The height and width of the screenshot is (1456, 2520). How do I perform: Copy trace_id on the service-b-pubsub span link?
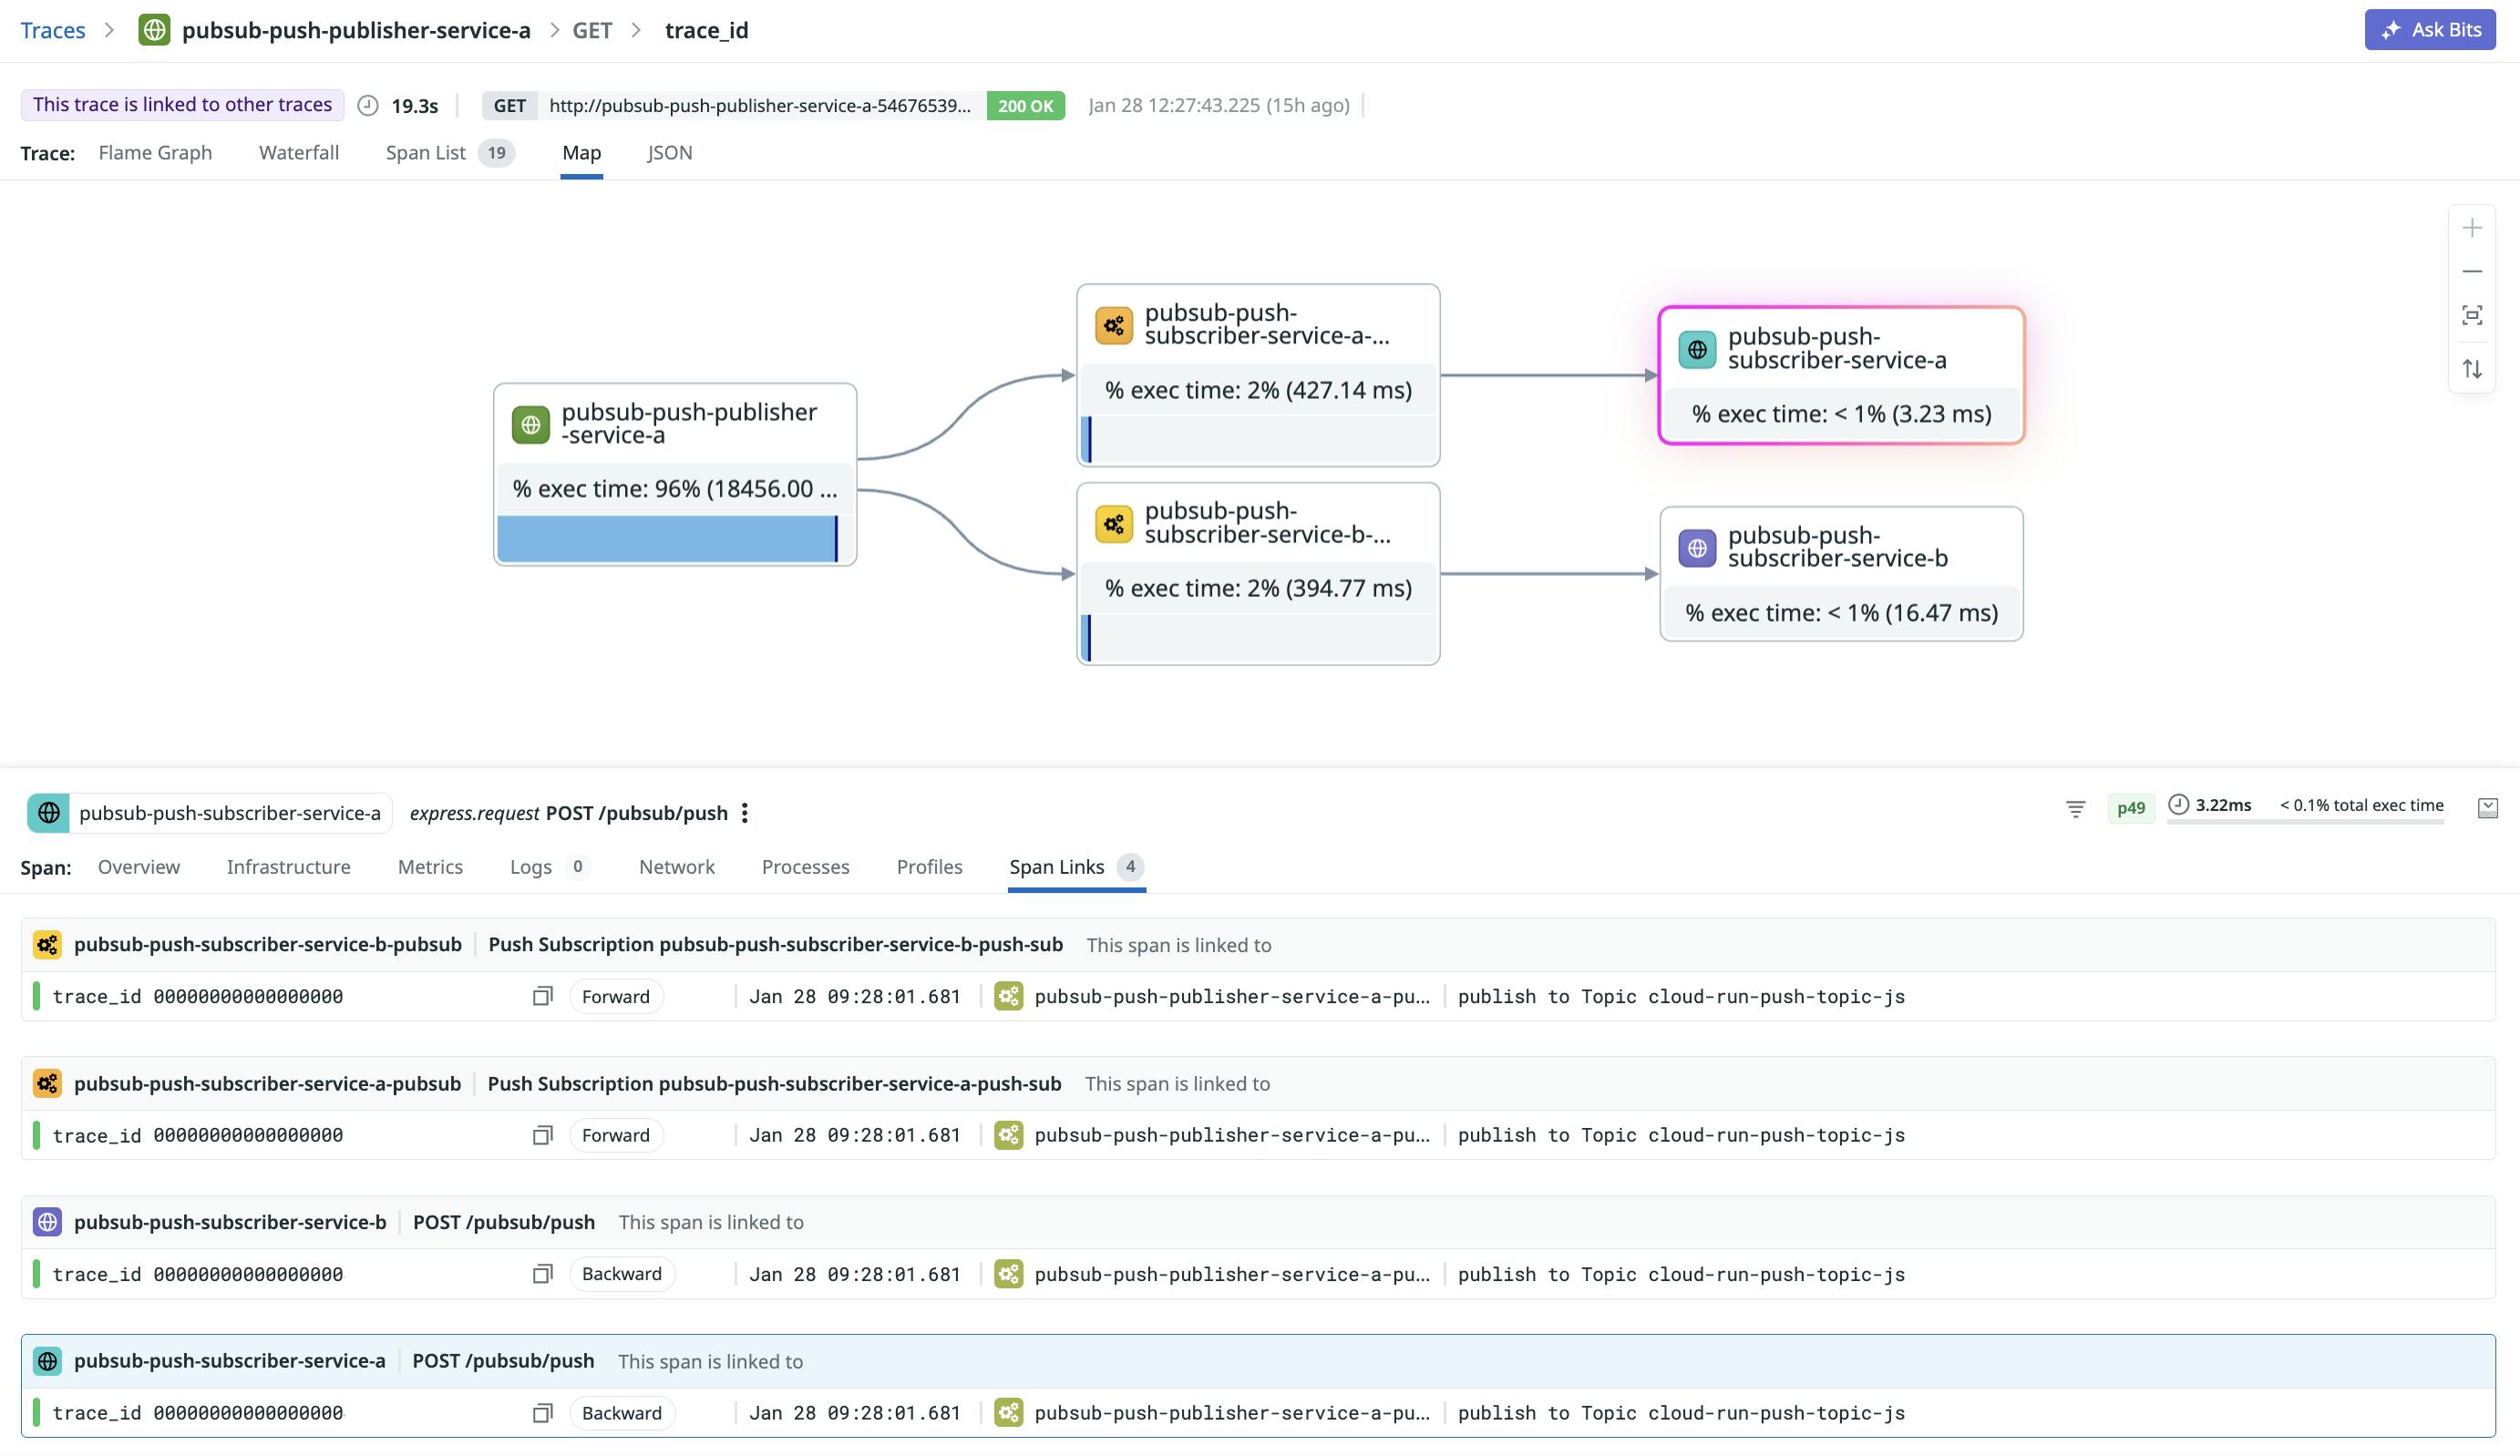click(542, 996)
